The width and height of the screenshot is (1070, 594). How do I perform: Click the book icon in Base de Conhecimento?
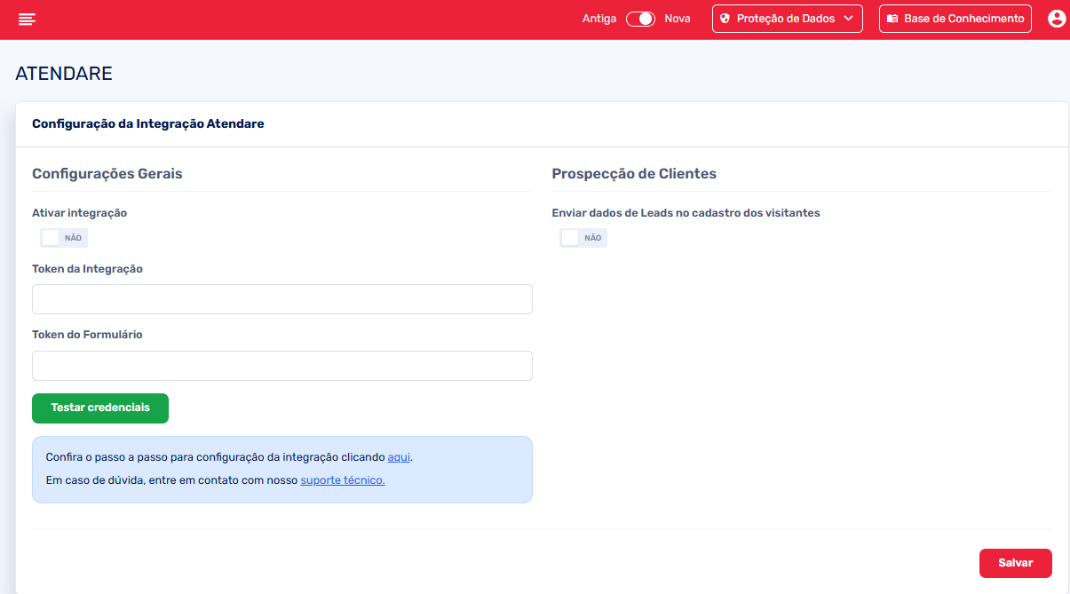click(892, 19)
